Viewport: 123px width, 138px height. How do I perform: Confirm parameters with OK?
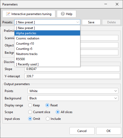(x=109, y=131)
